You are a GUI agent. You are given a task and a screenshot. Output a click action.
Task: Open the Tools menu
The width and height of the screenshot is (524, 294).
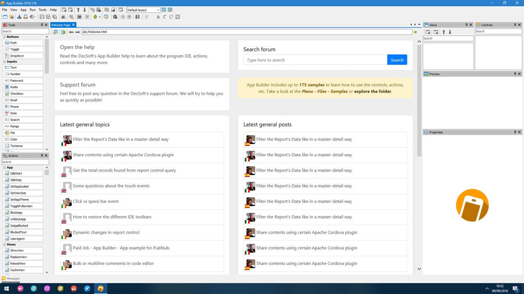click(x=42, y=9)
